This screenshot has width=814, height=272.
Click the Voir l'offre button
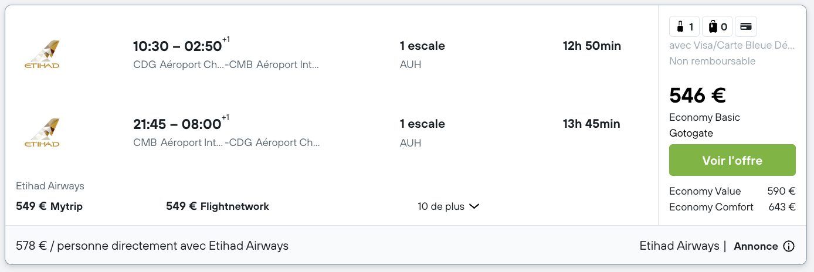pos(732,160)
